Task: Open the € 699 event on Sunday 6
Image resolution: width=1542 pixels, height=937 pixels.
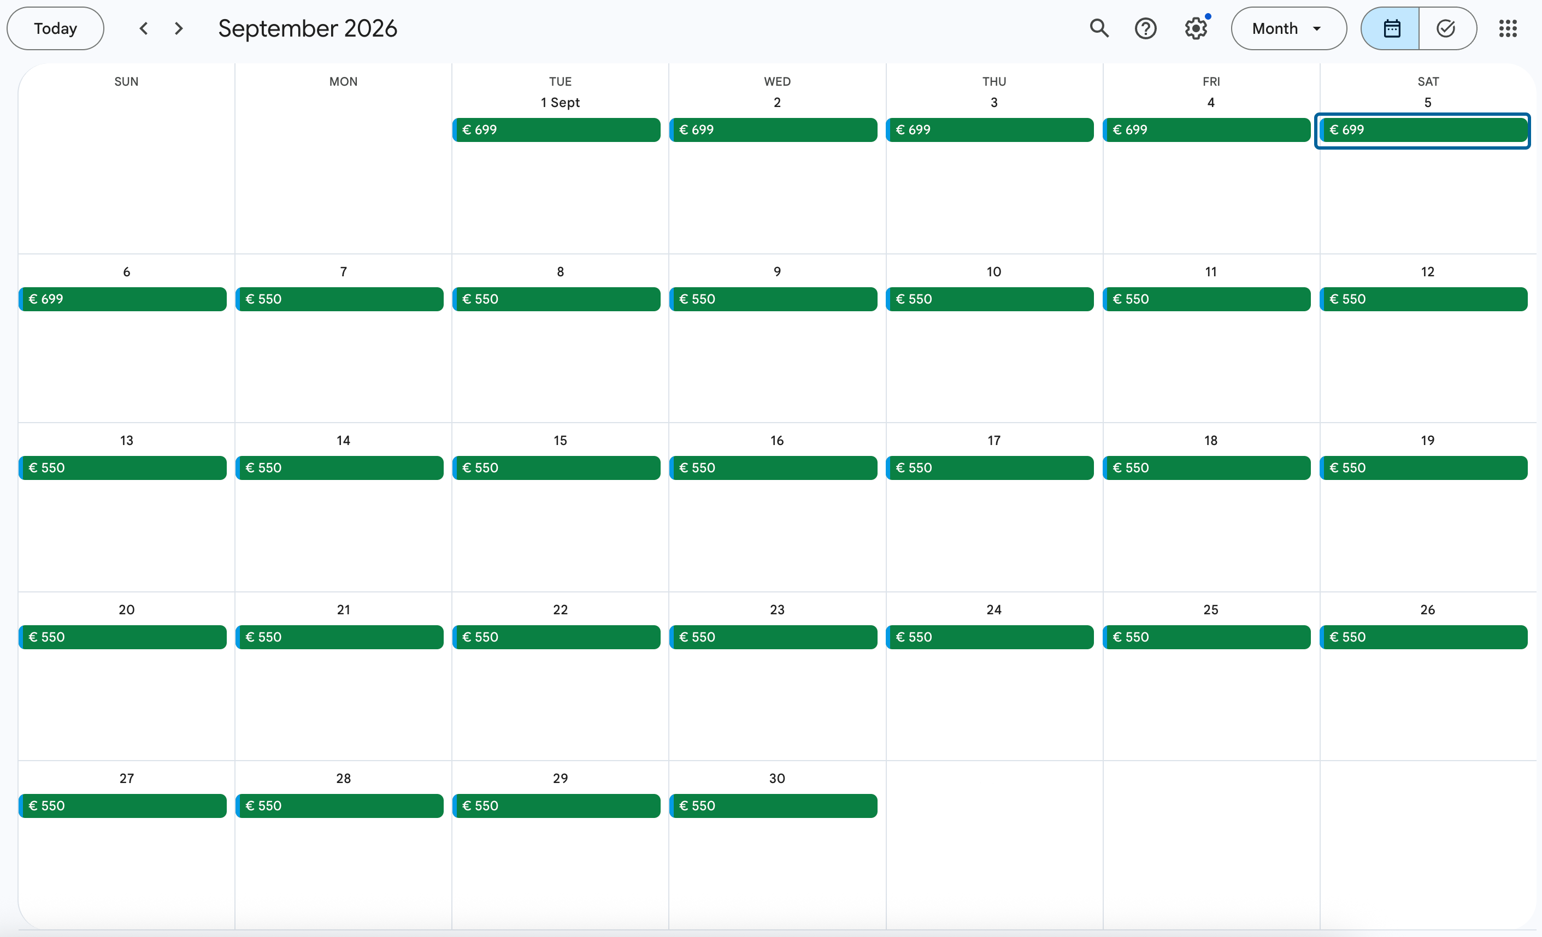Action: pyautogui.click(x=122, y=299)
